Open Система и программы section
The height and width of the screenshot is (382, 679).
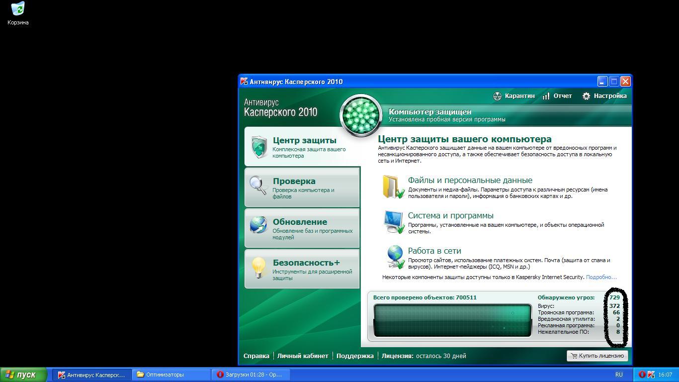click(450, 215)
